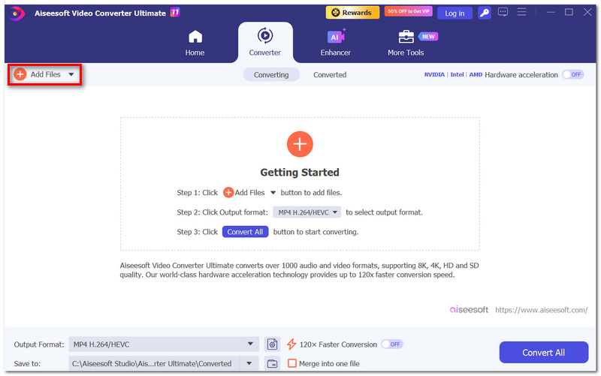This screenshot has width=601, height=376.
Task: Open the hamburger menu icon
Action: tap(521, 12)
